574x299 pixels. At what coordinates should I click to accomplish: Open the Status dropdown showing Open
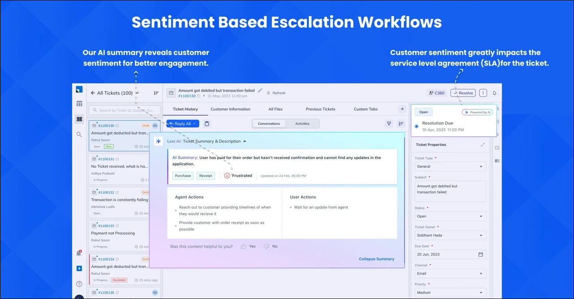tap(450, 216)
